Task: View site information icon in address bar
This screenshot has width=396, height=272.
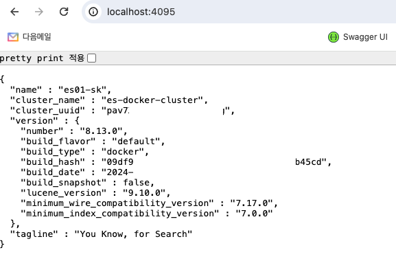Action: pyautogui.click(x=93, y=12)
